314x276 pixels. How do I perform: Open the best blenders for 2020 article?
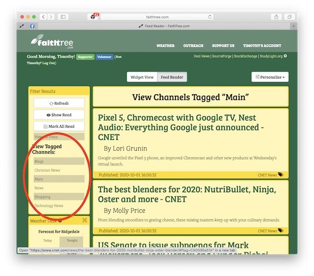(187, 194)
